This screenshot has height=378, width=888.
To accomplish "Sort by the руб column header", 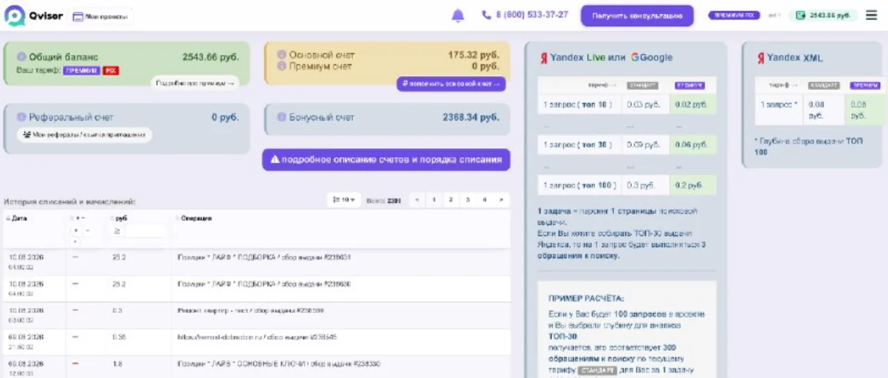I will pos(118,218).
